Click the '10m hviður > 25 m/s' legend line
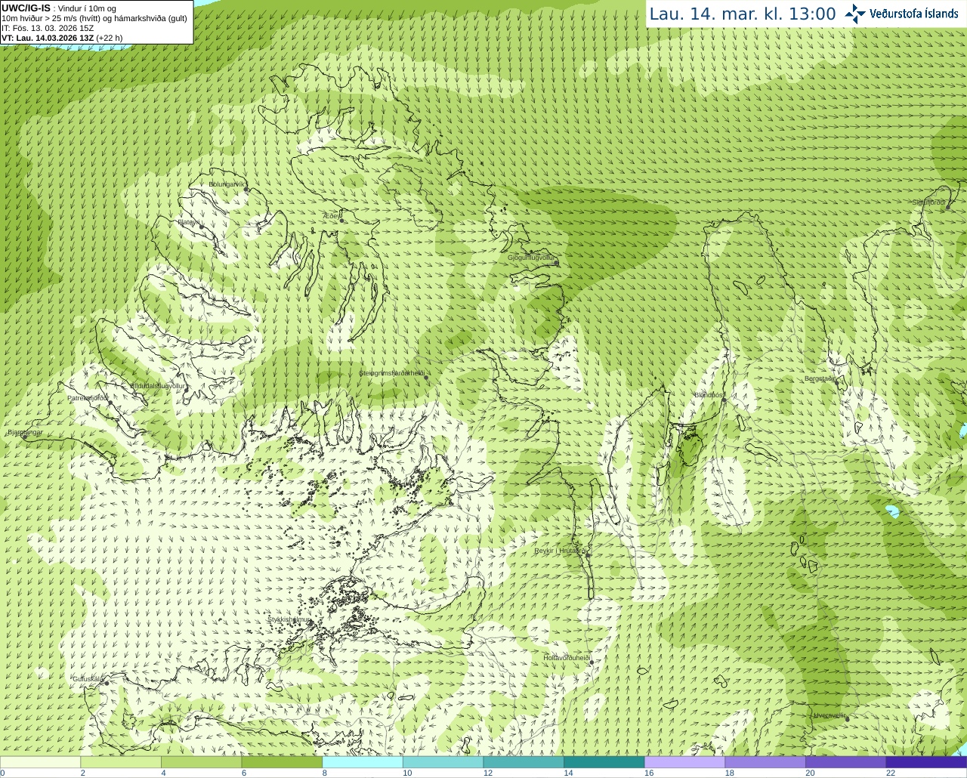This screenshot has width=967, height=778. [x=94, y=18]
